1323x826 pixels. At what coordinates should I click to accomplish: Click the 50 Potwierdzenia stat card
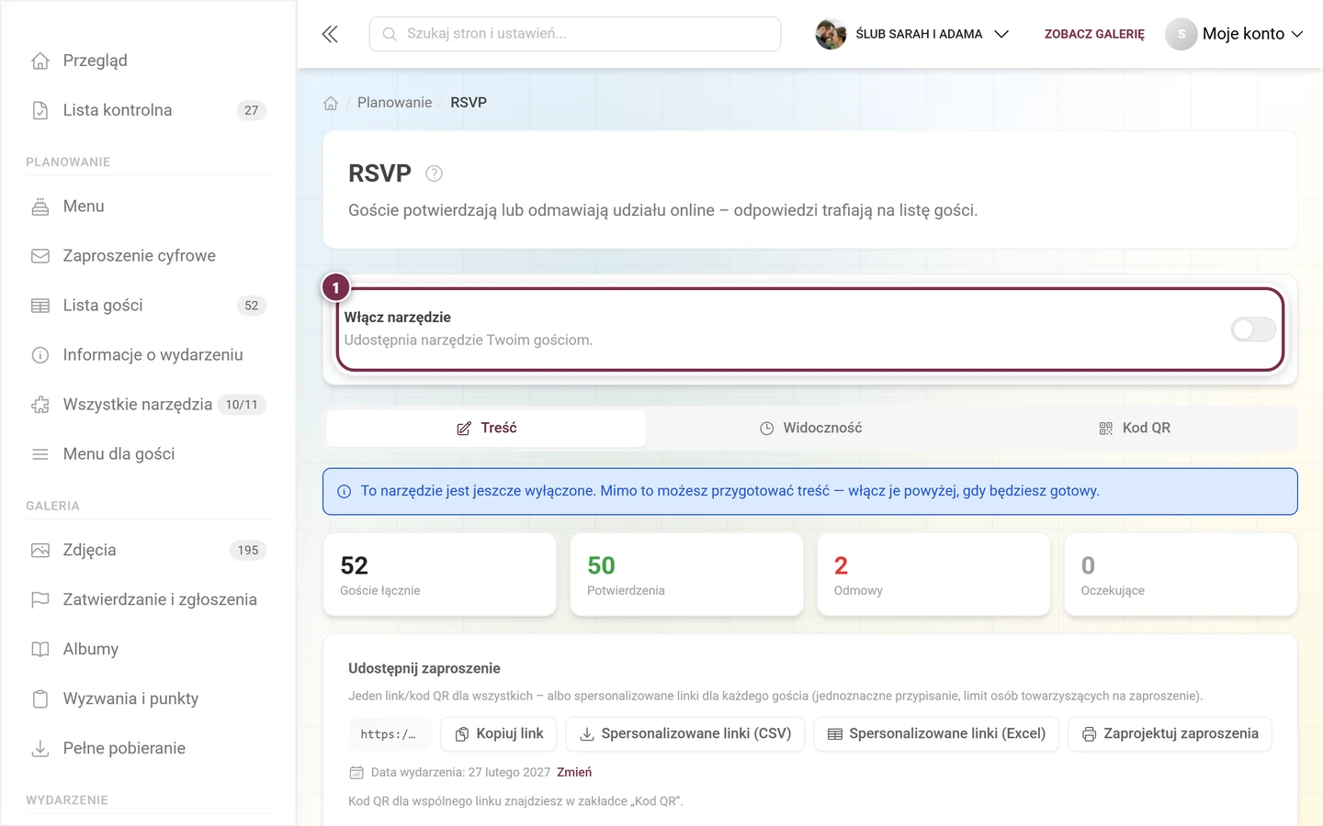[x=686, y=575]
